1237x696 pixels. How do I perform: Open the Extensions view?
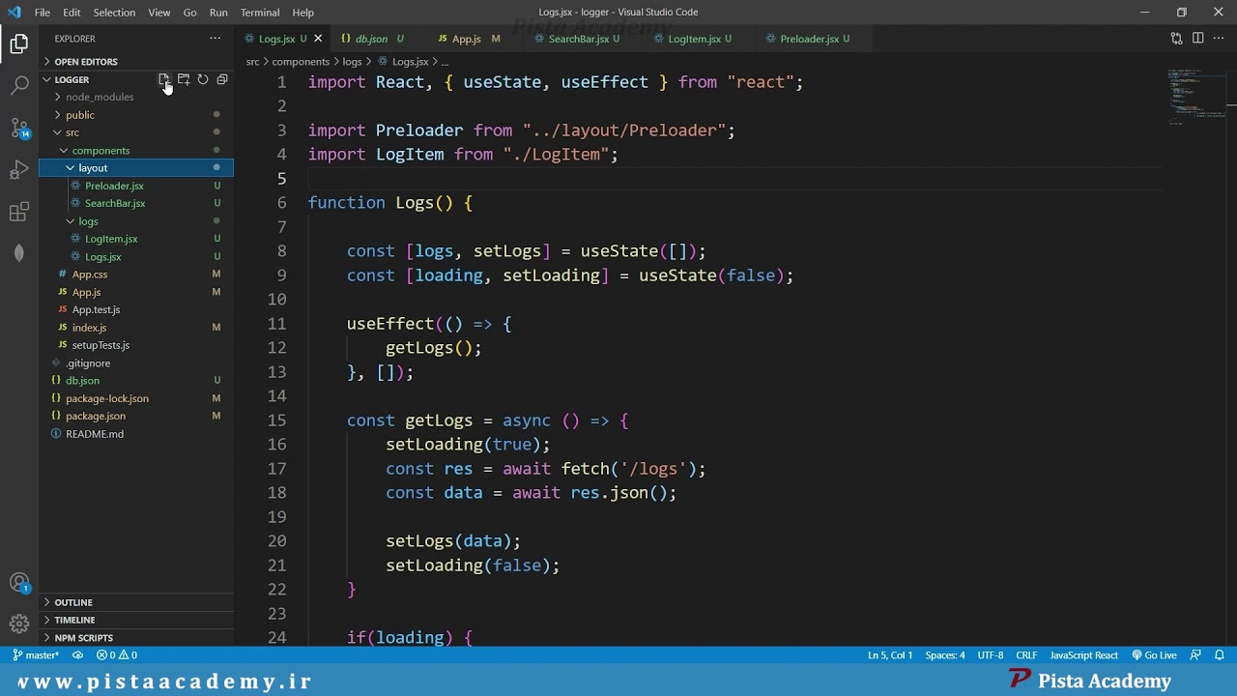coord(19,212)
